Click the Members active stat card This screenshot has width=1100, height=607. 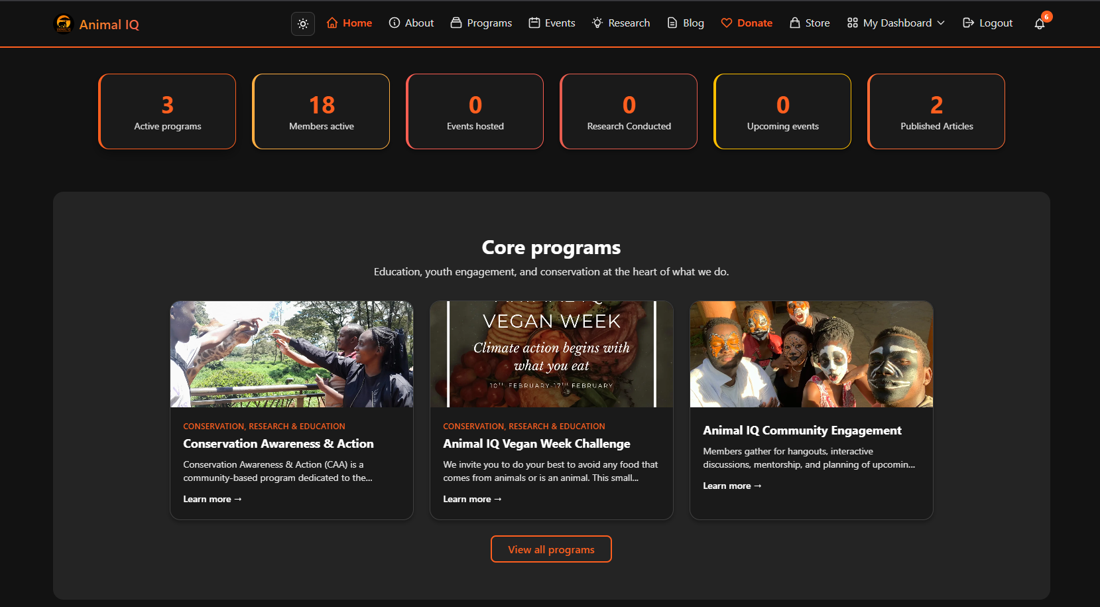(x=321, y=111)
